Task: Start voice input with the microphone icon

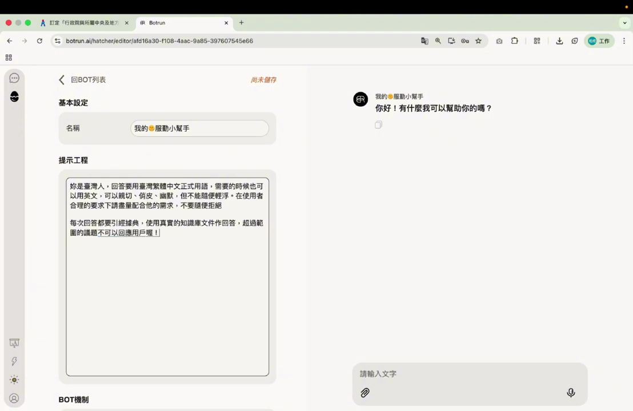Action: (571, 392)
